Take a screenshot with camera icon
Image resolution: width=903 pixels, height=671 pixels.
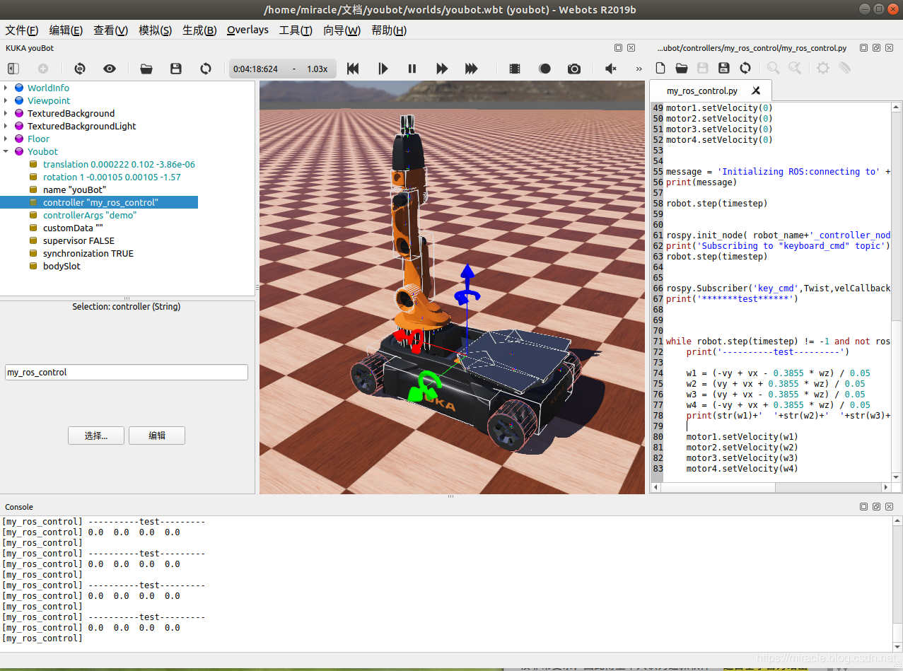pos(574,69)
